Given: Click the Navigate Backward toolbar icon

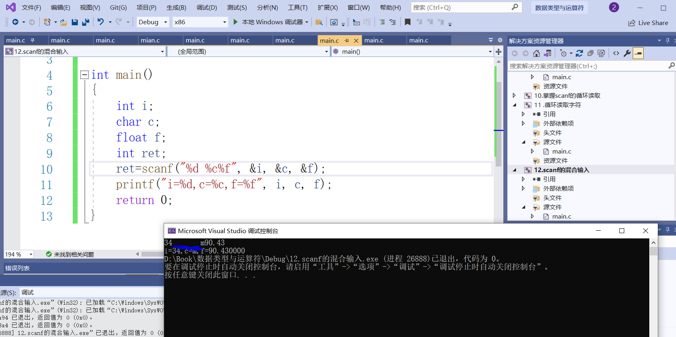Looking at the screenshot, I should click(15, 22).
